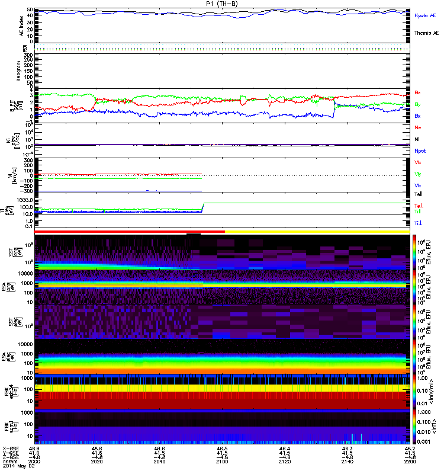444x474 pixels.
Task: Click the 2200 time tick label
Action: click(x=410, y=462)
